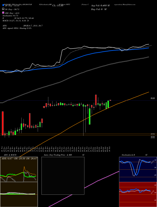Click the '50 Day = 50.71' legend text

click(12, 9)
